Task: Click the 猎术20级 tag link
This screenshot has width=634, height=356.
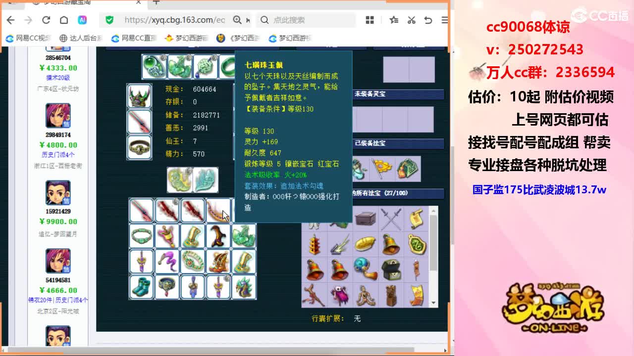Action: click(x=58, y=78)
